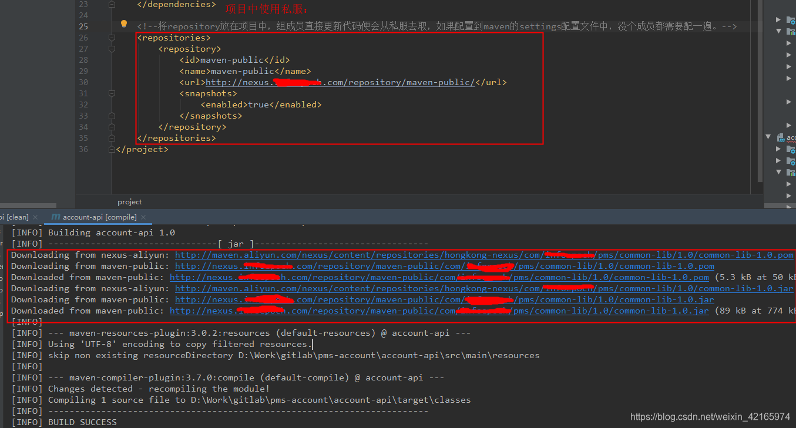Click '<enabled>true</enabled>' in the editor
The width and height of the screenshot is (796, 428).
click(261, 105)
